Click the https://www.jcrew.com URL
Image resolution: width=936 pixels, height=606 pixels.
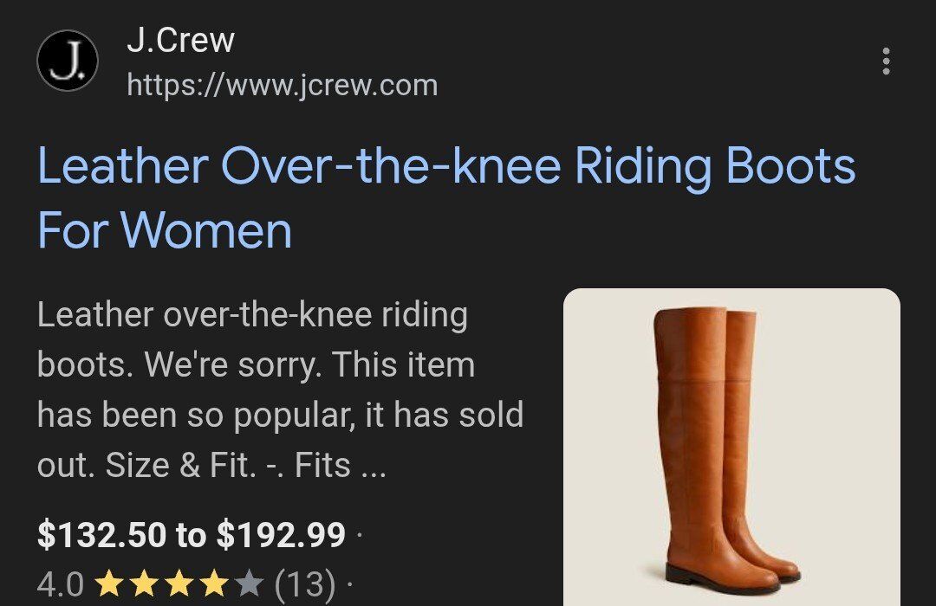pos(283,86)
